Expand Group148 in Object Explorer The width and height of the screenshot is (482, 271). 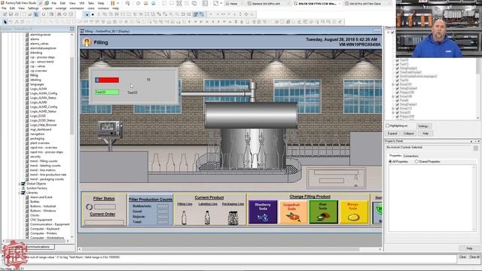coord(393,96)
